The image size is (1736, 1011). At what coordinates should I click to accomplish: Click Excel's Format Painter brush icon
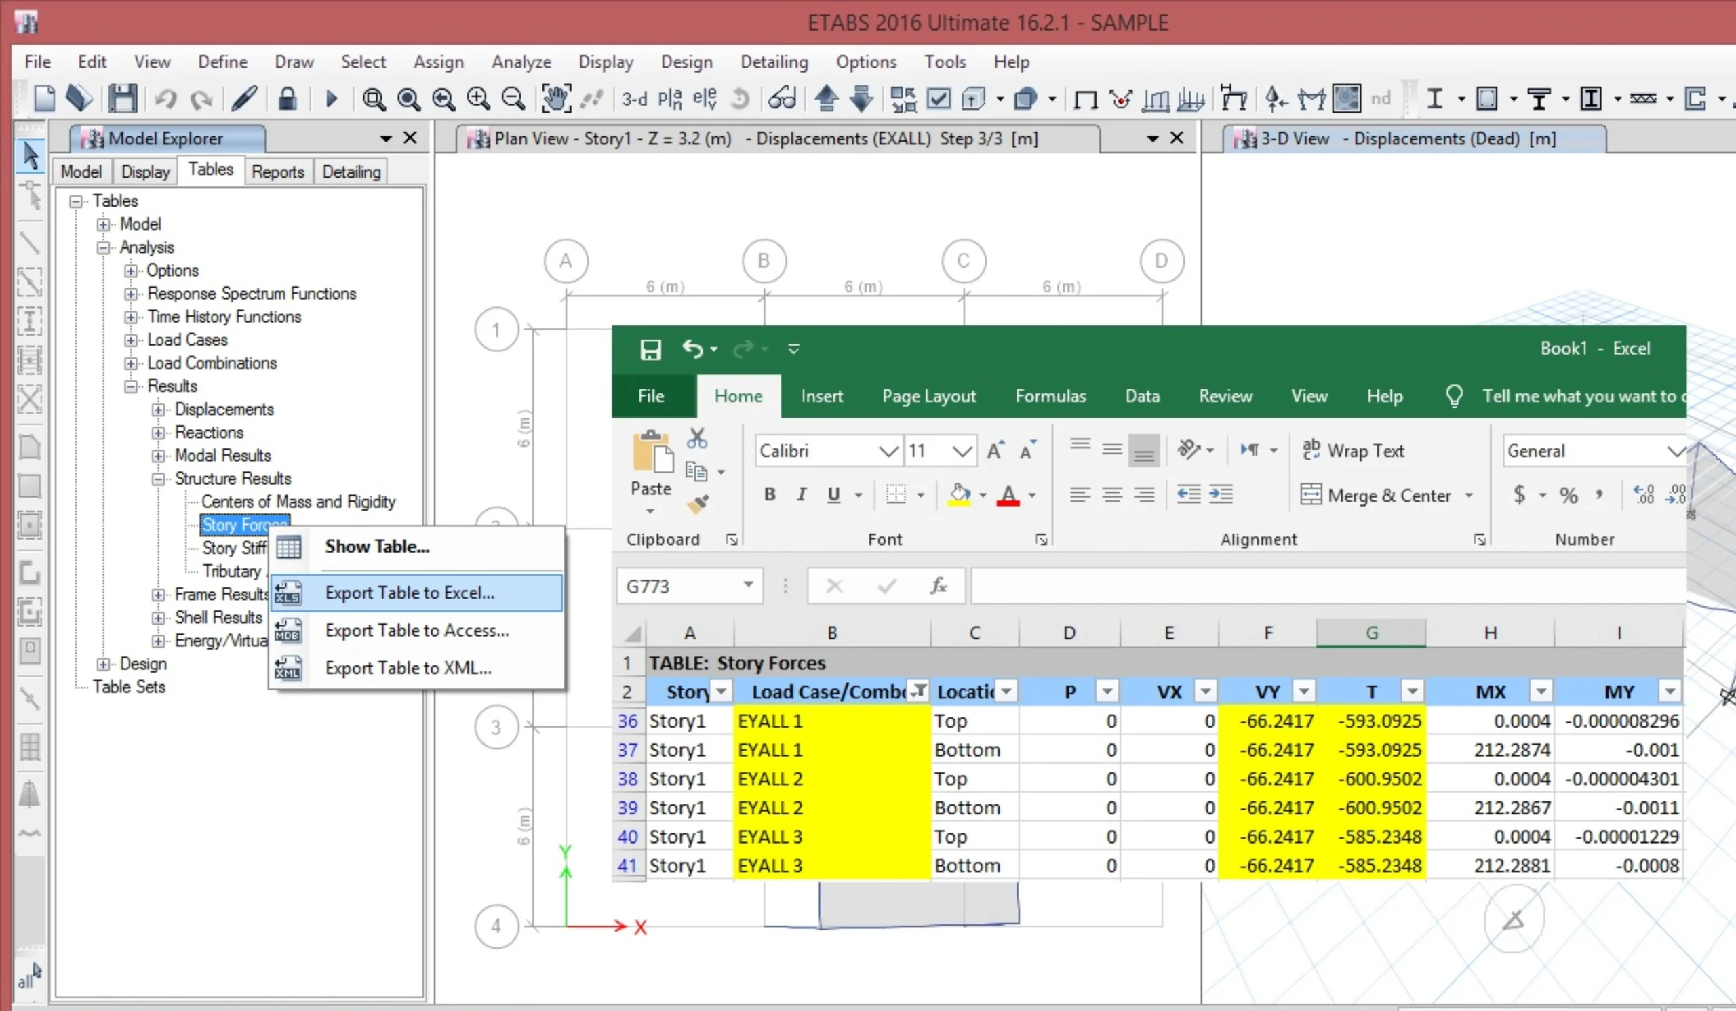(x=697, y=504)
